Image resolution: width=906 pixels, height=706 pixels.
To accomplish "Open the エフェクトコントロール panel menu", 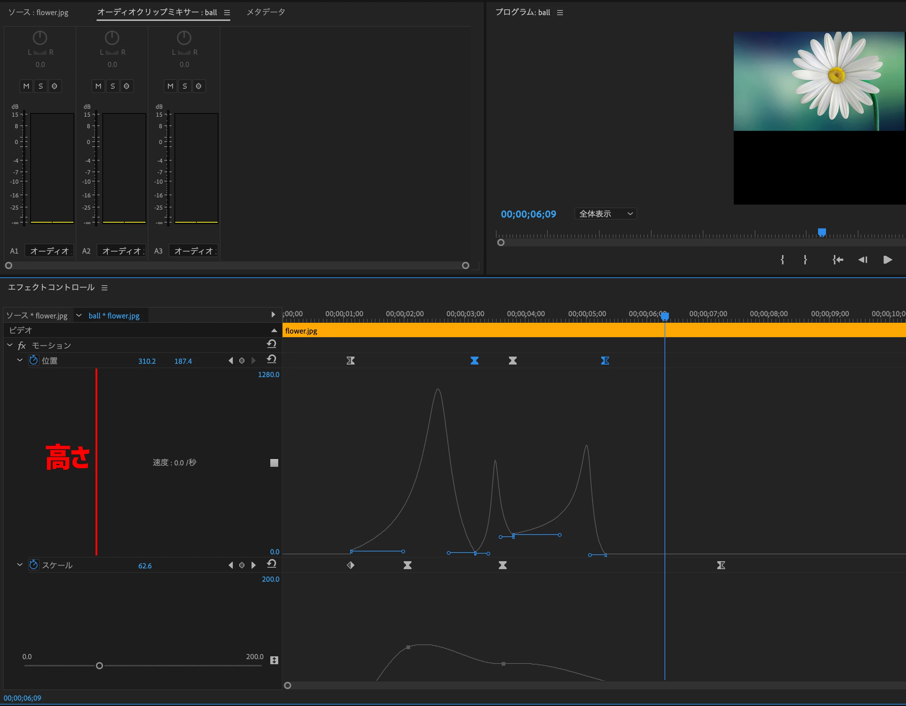I will pyautogui.click(x=105, y=288).
